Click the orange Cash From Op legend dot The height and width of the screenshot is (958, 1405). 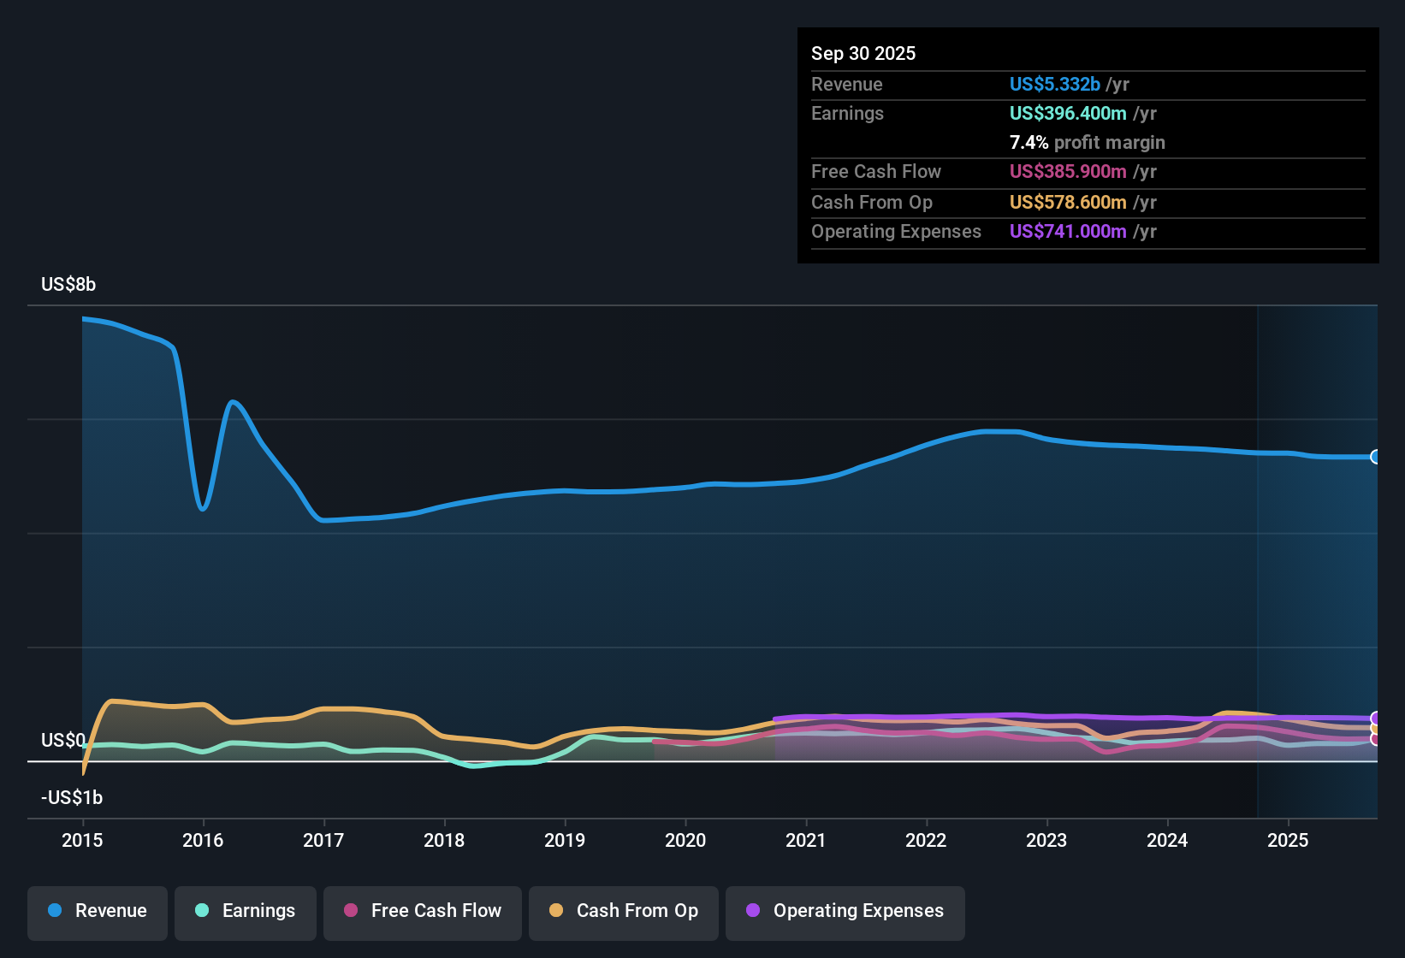click(556, 911)
